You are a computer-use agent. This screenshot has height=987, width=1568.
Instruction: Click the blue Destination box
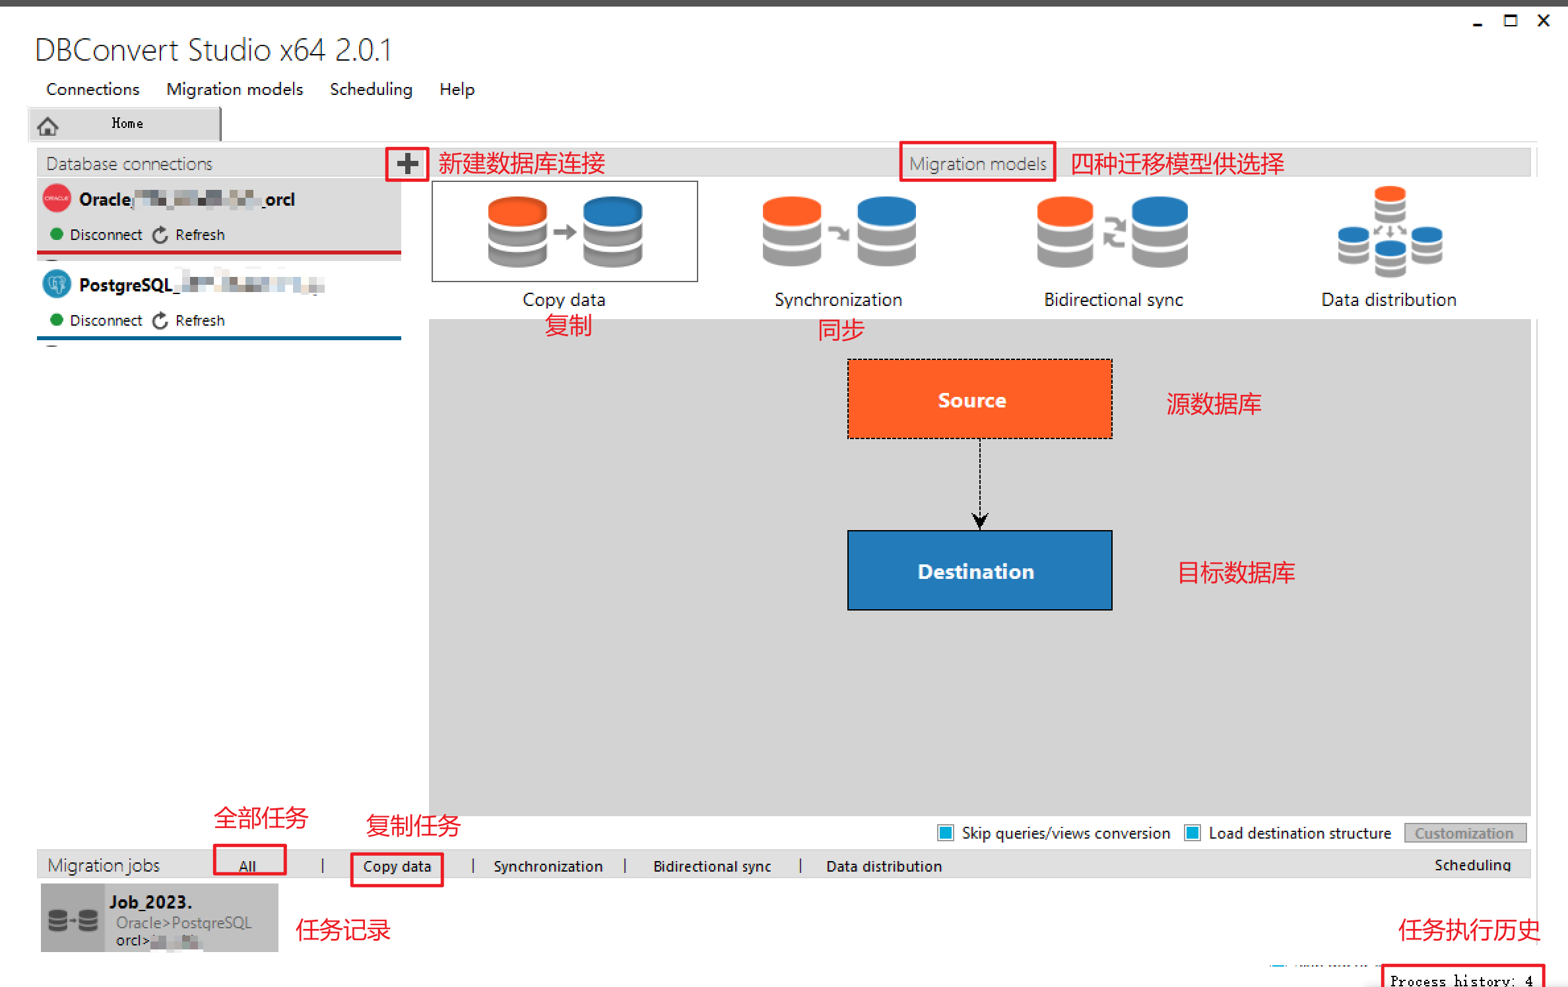point(979,570)
